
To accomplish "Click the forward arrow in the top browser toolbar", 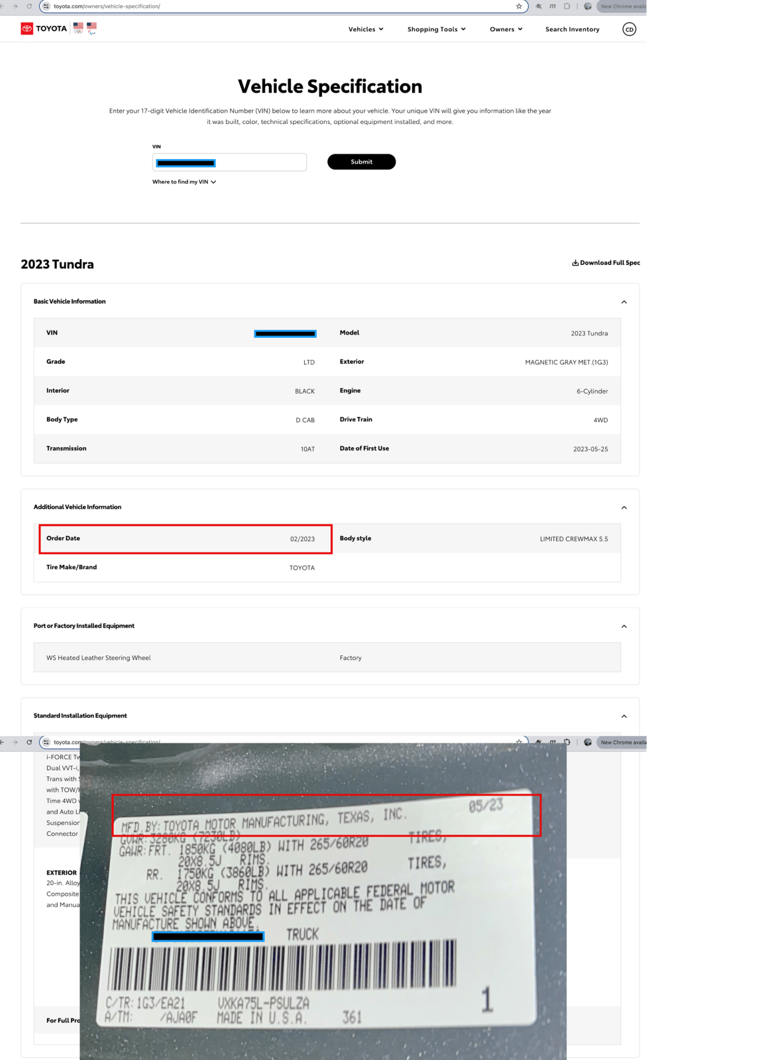I will (15, 6).
